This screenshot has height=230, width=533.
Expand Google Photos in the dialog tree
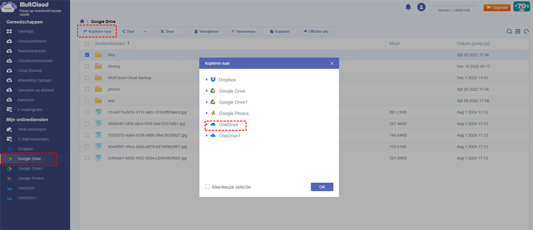[x=207, y=113]
